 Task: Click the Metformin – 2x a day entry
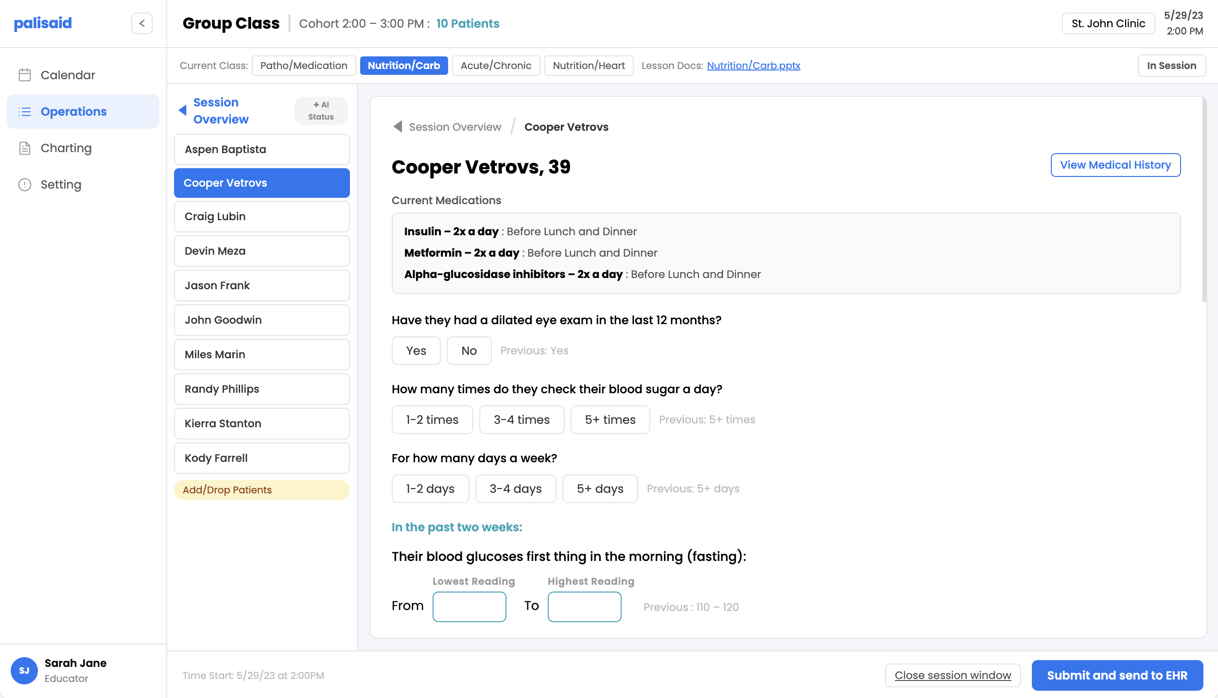click(531, 253)
